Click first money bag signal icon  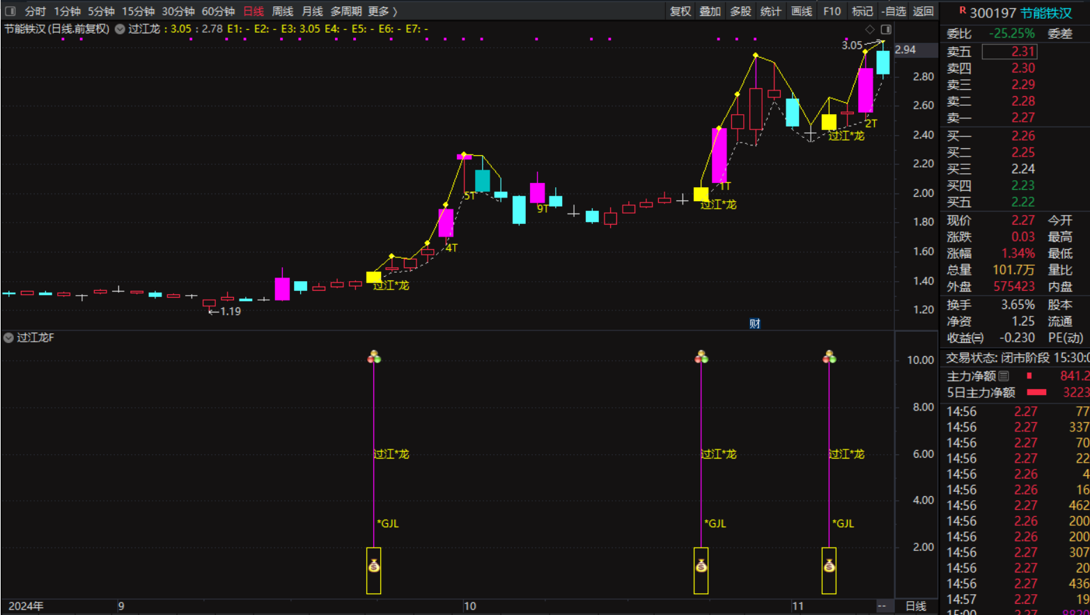(374, 566)
